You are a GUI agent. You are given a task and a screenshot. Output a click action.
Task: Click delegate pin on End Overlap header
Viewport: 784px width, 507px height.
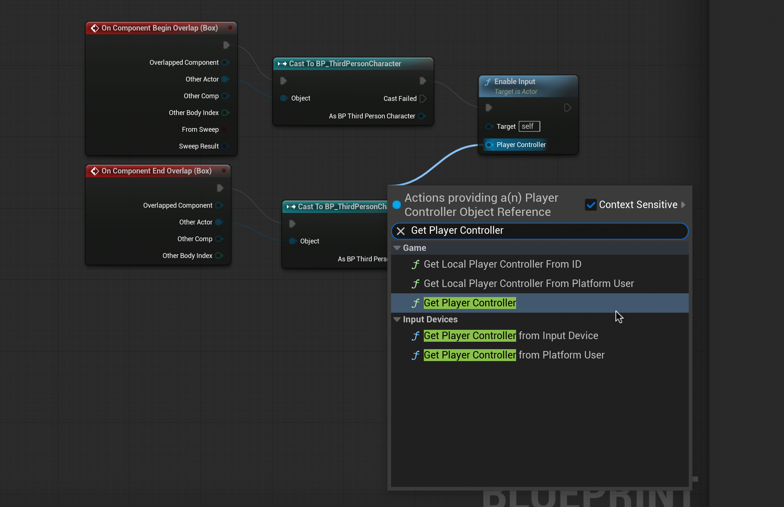coord(224,171)
